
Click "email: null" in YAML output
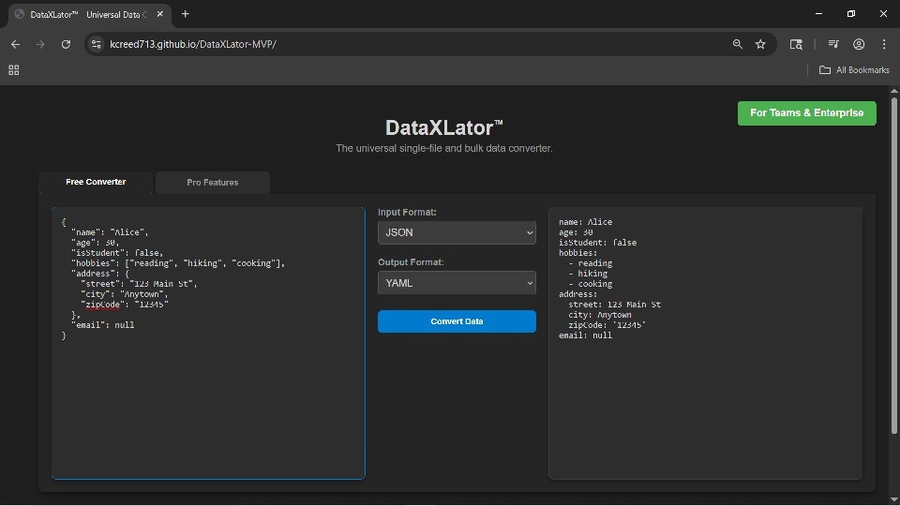[x=585, y=335]
